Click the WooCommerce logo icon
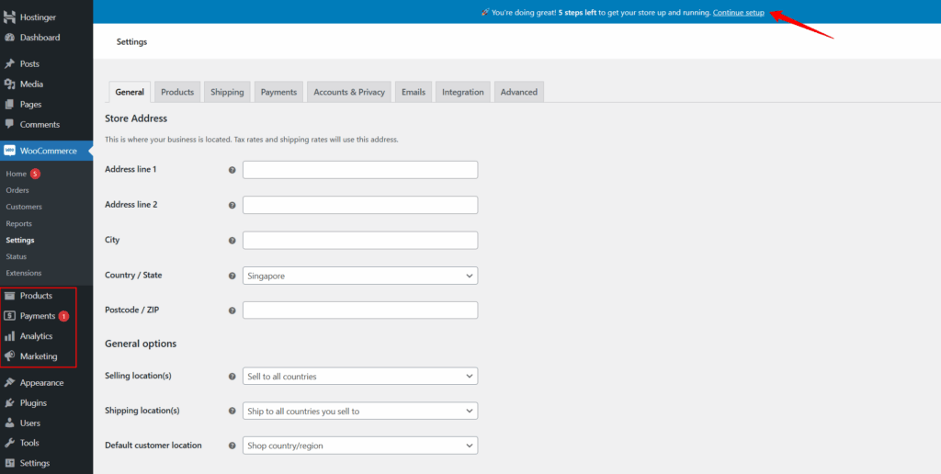 (9, 151)
